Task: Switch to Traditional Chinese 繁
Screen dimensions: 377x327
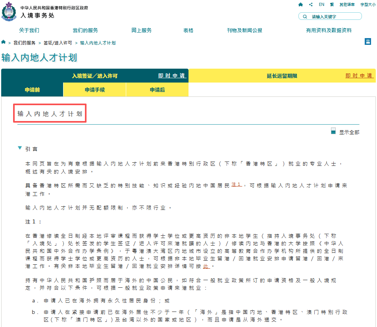Action: pos(332,4)
